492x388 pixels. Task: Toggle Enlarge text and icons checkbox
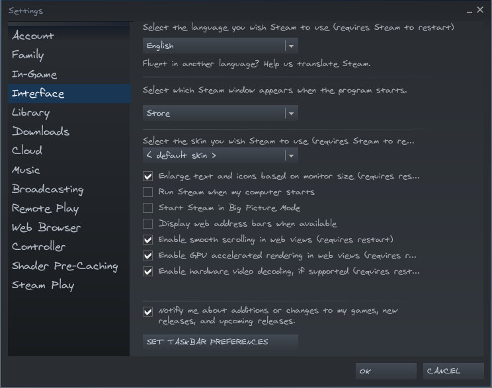pos(148,176)
